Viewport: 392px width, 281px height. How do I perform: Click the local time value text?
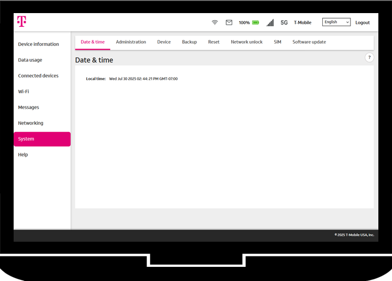click(x=143, y=79)
